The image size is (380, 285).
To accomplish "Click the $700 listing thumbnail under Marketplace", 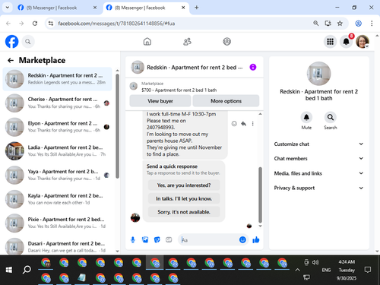I will (x=134, y=86).
